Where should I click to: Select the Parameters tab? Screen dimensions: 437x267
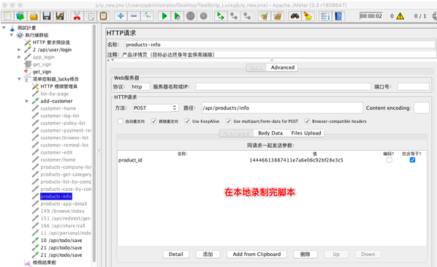pos(236,133)
